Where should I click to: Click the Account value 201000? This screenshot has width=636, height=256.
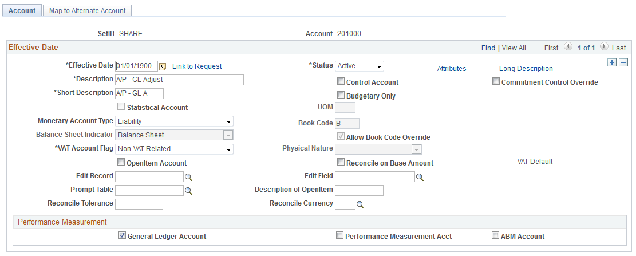(349, 34)
